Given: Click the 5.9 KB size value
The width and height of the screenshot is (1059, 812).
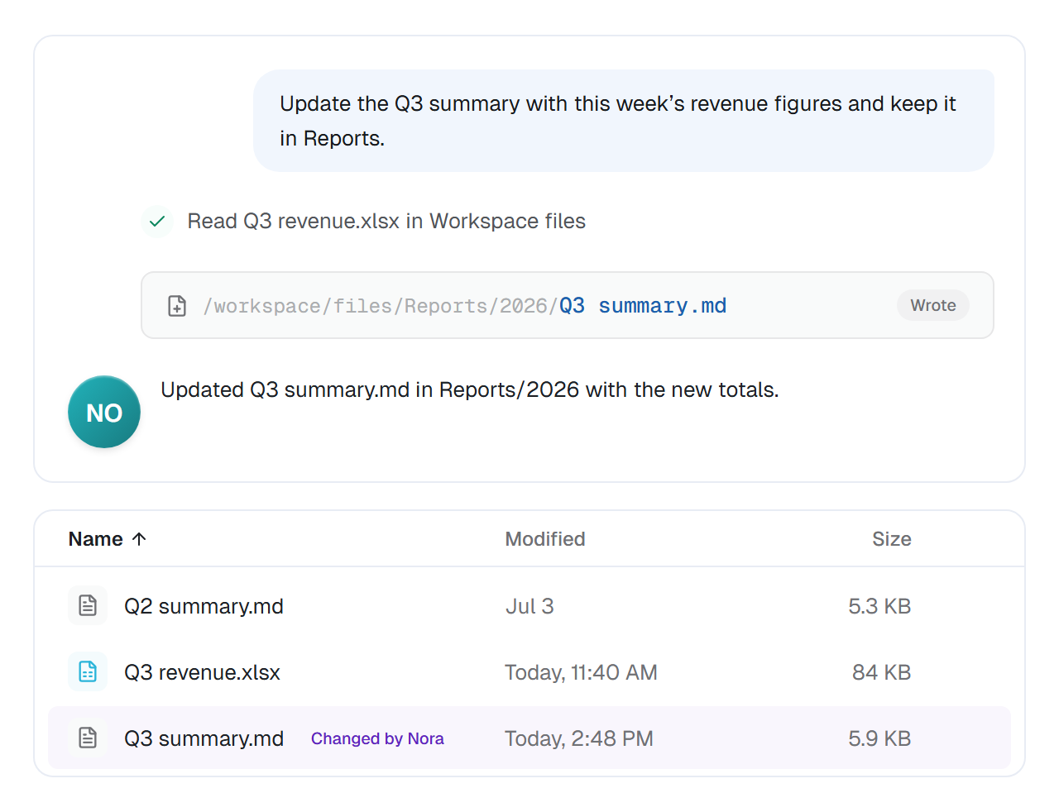Looking at the screenshot, I should coord(879,738).
